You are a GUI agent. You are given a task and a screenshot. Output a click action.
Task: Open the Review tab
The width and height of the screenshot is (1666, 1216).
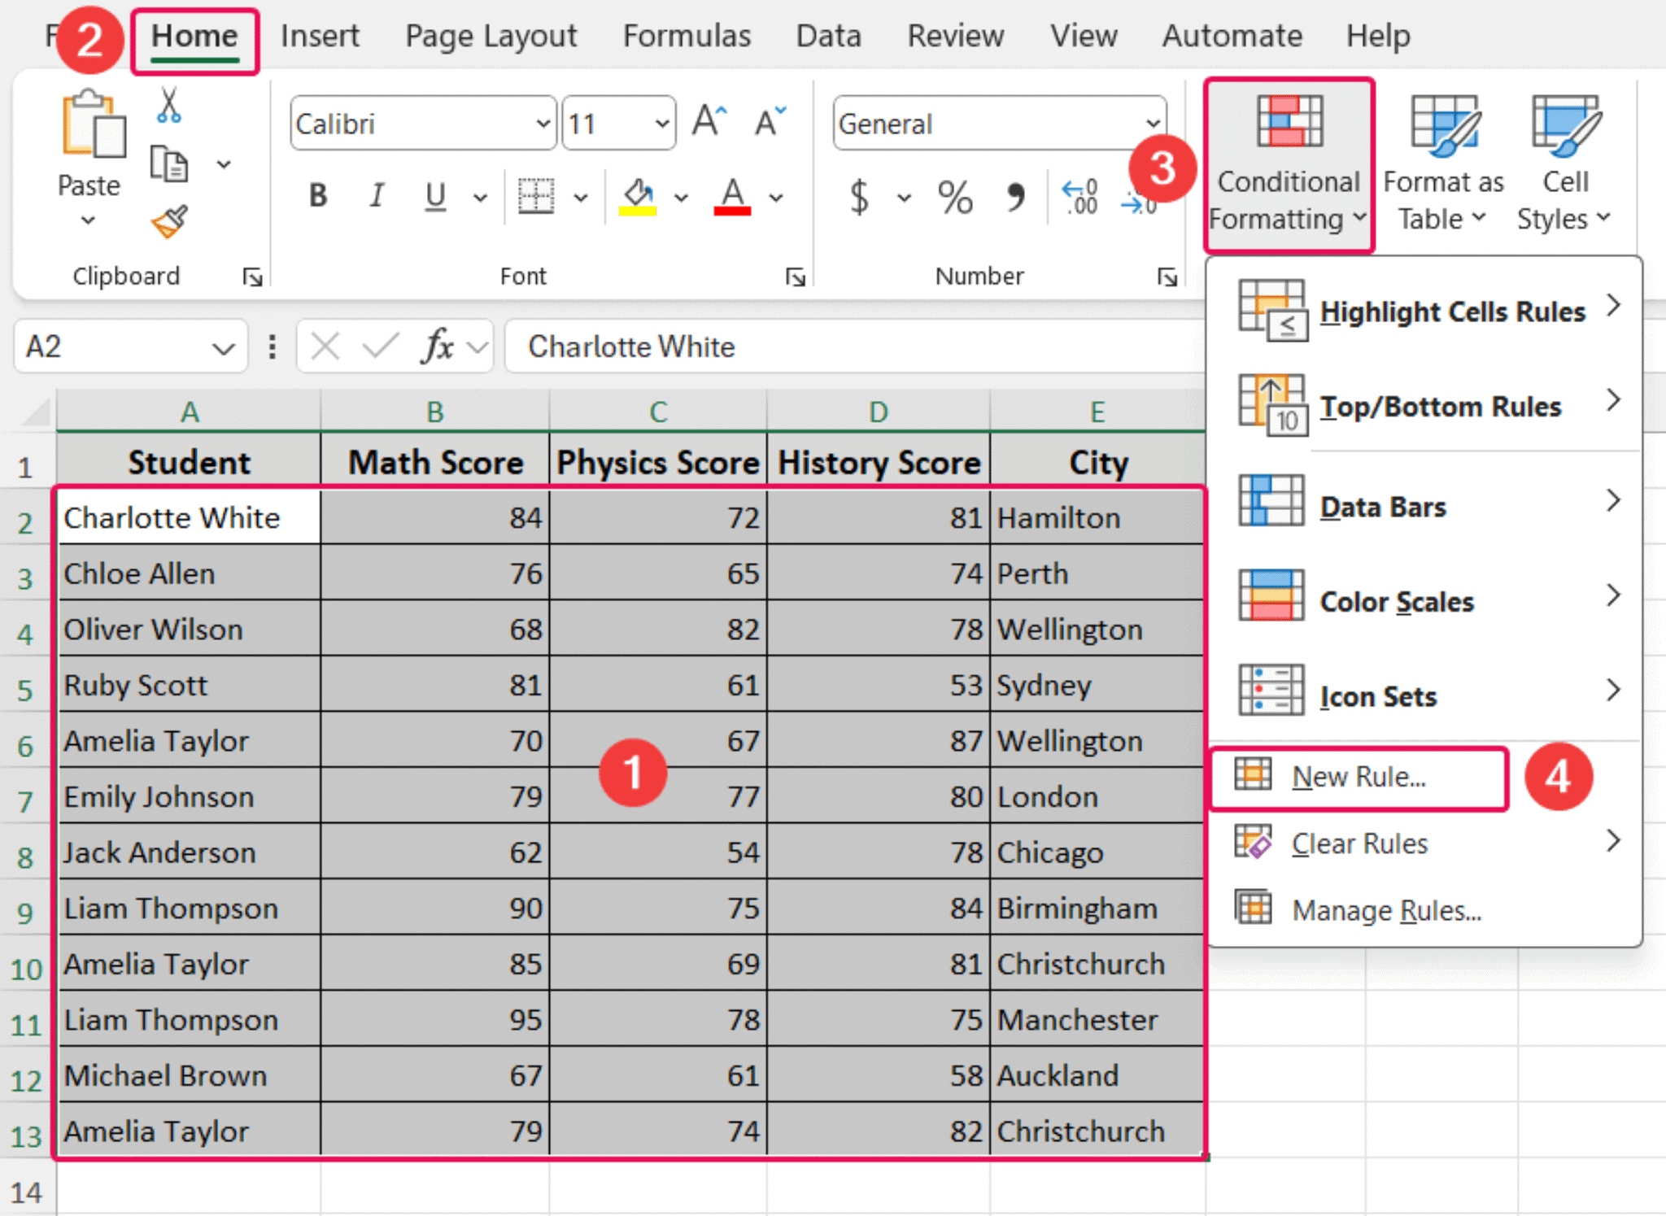tap(955, 36)
